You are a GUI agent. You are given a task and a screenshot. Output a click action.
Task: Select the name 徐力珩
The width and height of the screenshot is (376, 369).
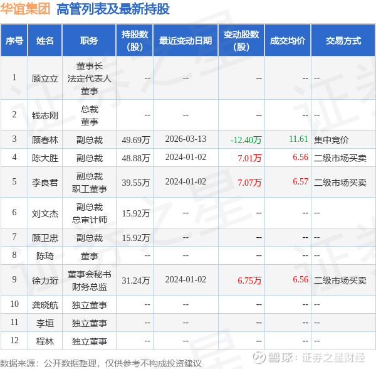[x=45, y=281]
